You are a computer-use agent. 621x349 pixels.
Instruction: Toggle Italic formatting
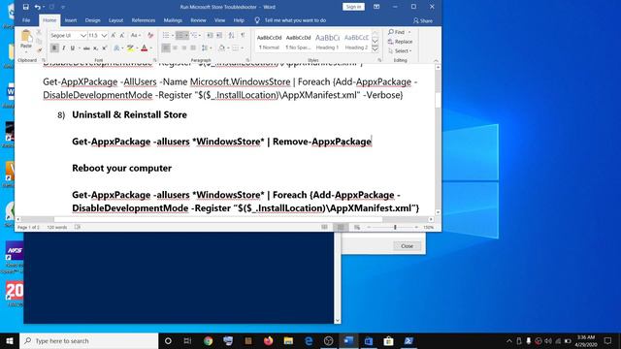tap(64, 48)
